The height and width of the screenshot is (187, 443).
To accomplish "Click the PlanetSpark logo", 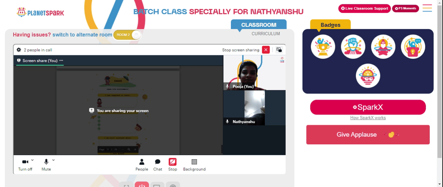I will pyautogui.click(x=40, y=12).
